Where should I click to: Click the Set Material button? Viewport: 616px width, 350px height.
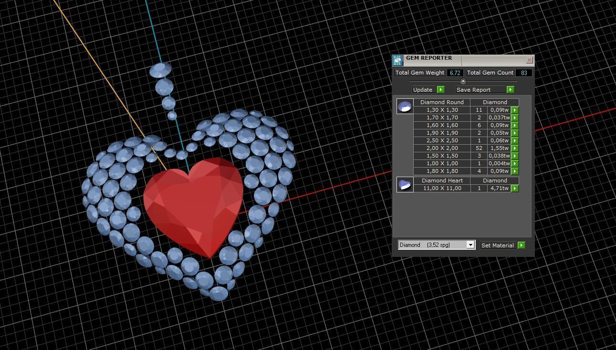coord(499,245)
